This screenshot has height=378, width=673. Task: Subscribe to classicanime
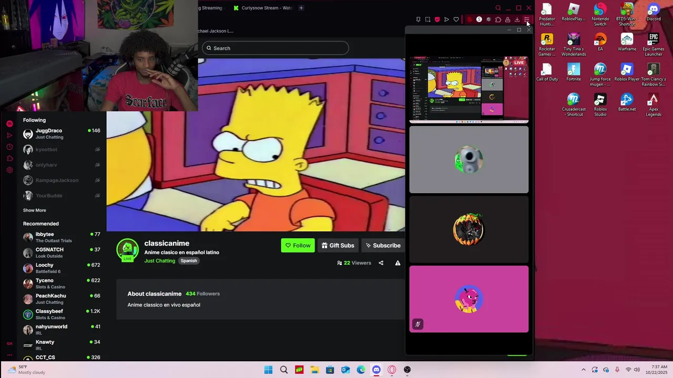(x=383, y=245)
